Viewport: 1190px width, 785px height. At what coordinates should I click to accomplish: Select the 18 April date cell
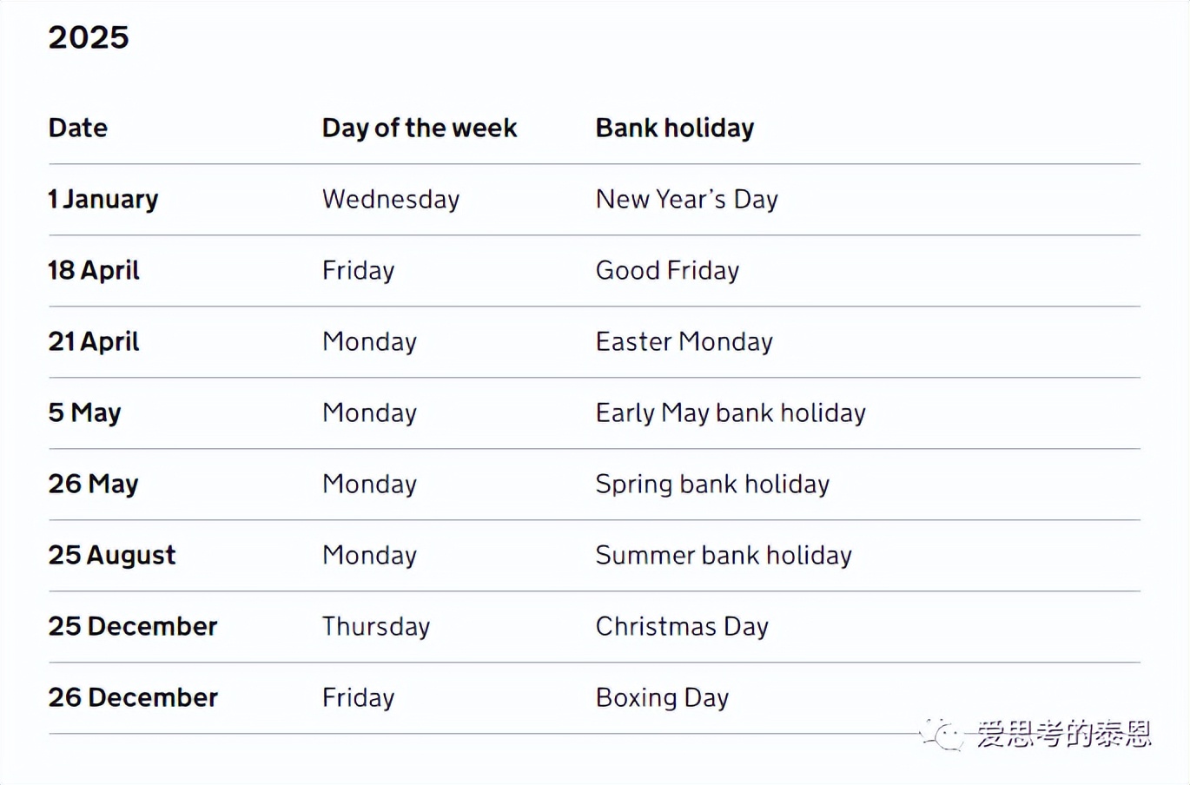pos(94,270)
